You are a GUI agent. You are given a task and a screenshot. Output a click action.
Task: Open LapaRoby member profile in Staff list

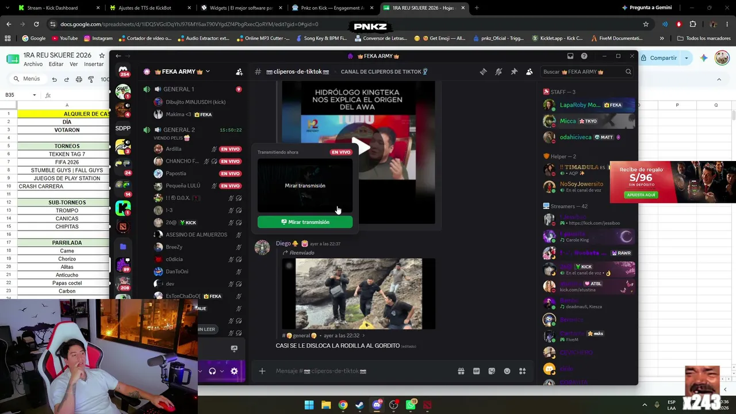(589, 105)
